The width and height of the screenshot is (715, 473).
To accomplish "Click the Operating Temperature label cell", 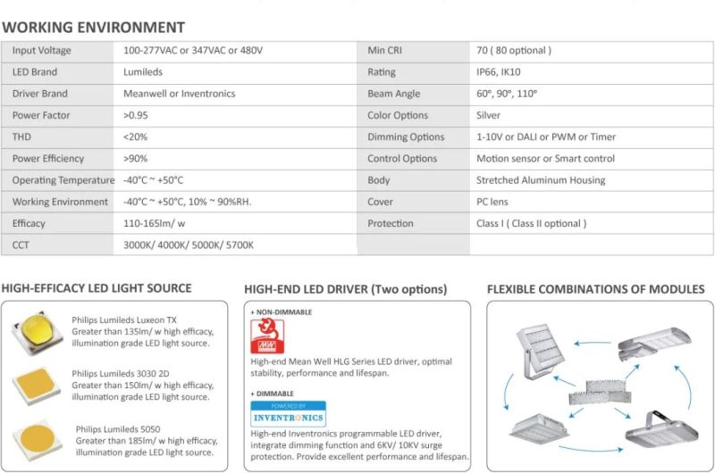I will coord(57,181).
